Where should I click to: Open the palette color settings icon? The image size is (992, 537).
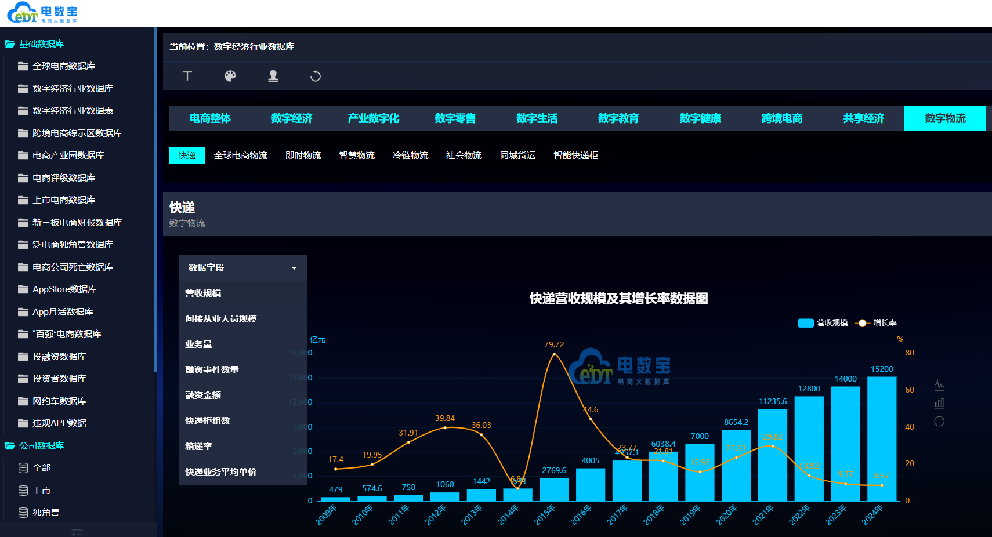click(230, 76)
